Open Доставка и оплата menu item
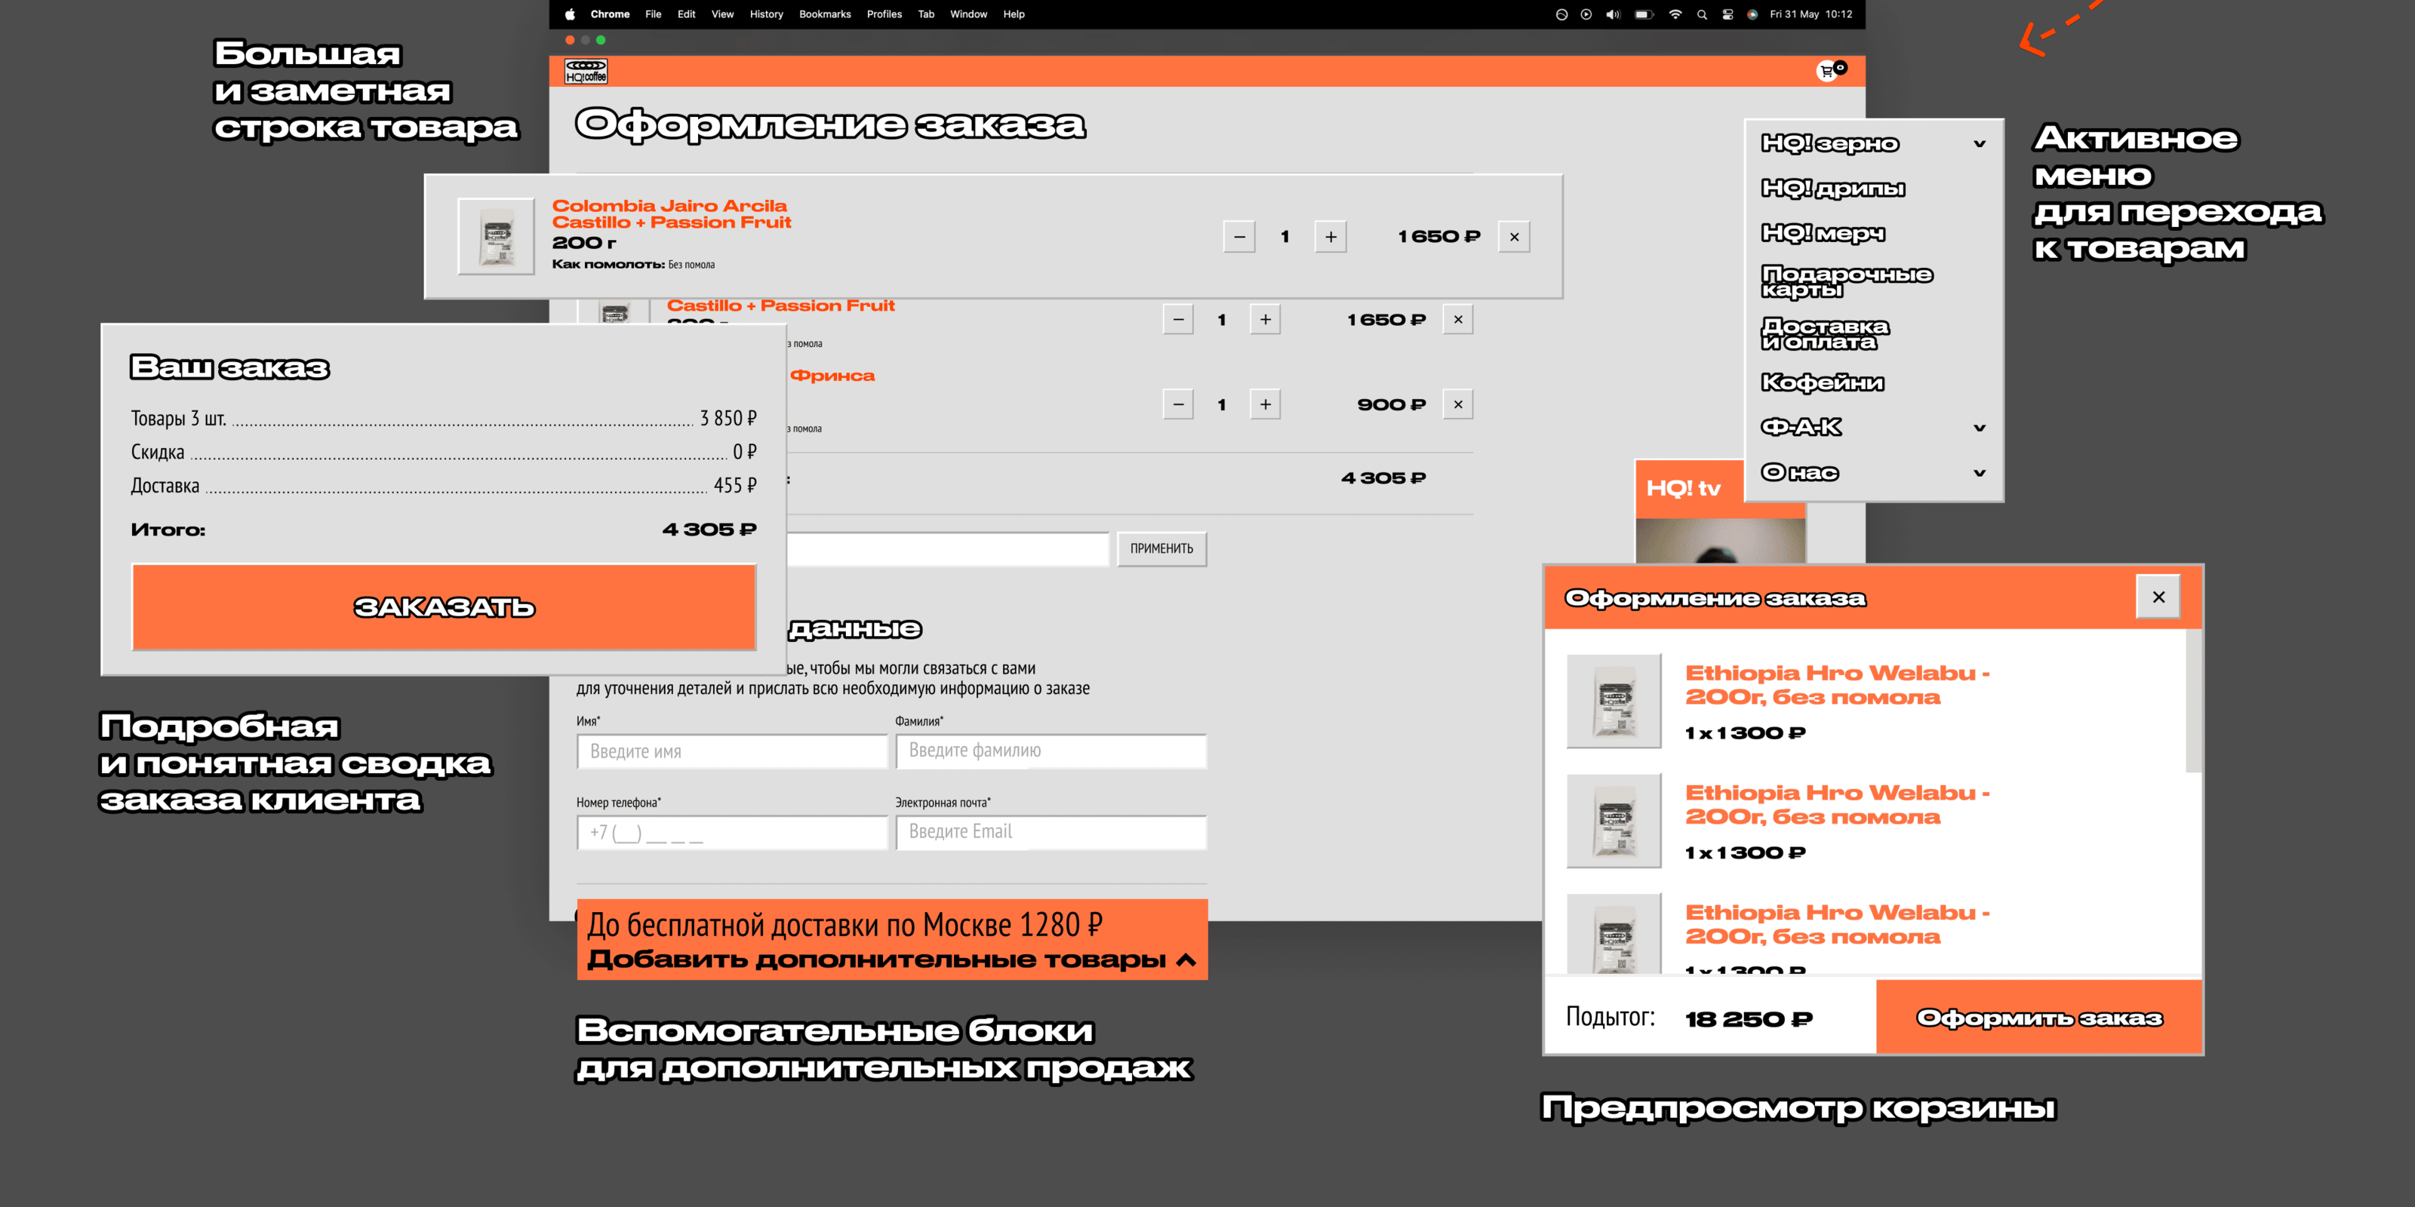Screen dimensions: 2415x1207 click(1824, 333)
